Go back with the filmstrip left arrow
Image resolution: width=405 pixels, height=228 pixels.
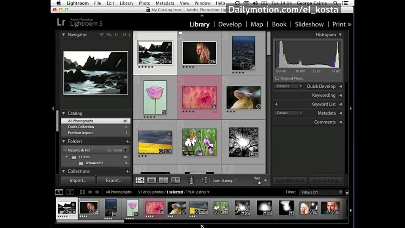tap(90, 192)
